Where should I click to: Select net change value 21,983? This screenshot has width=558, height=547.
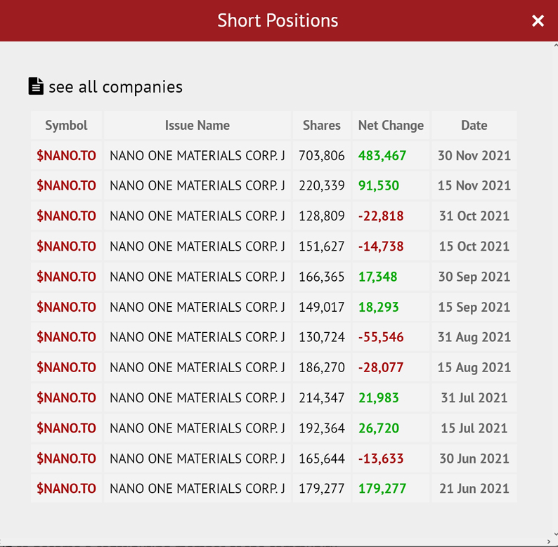coord(378,397)
